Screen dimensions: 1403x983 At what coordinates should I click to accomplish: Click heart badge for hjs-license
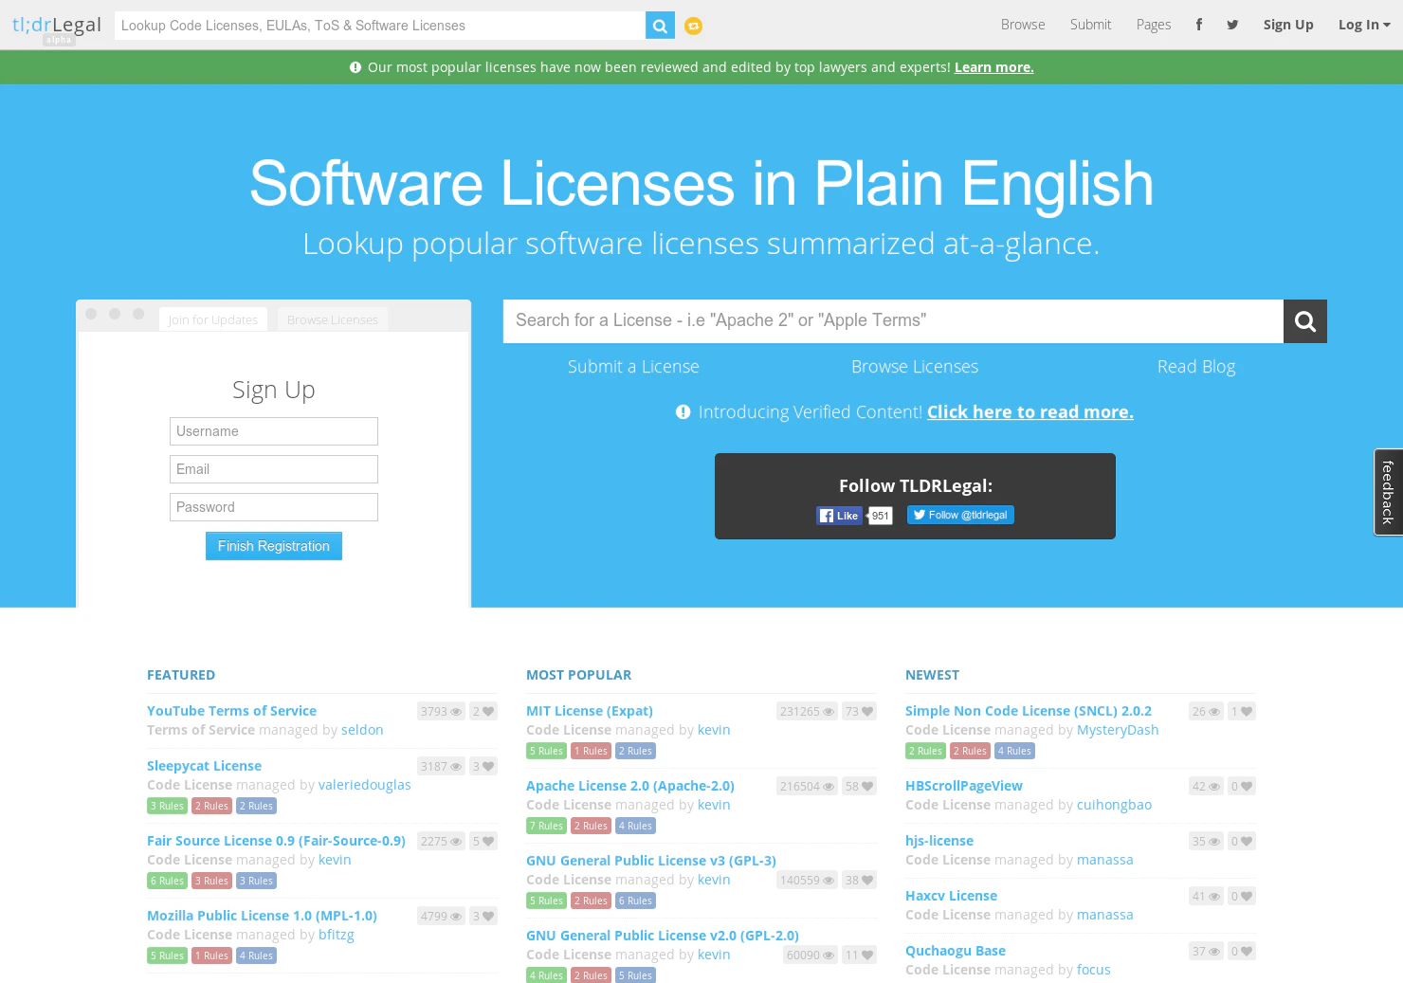1242,841
